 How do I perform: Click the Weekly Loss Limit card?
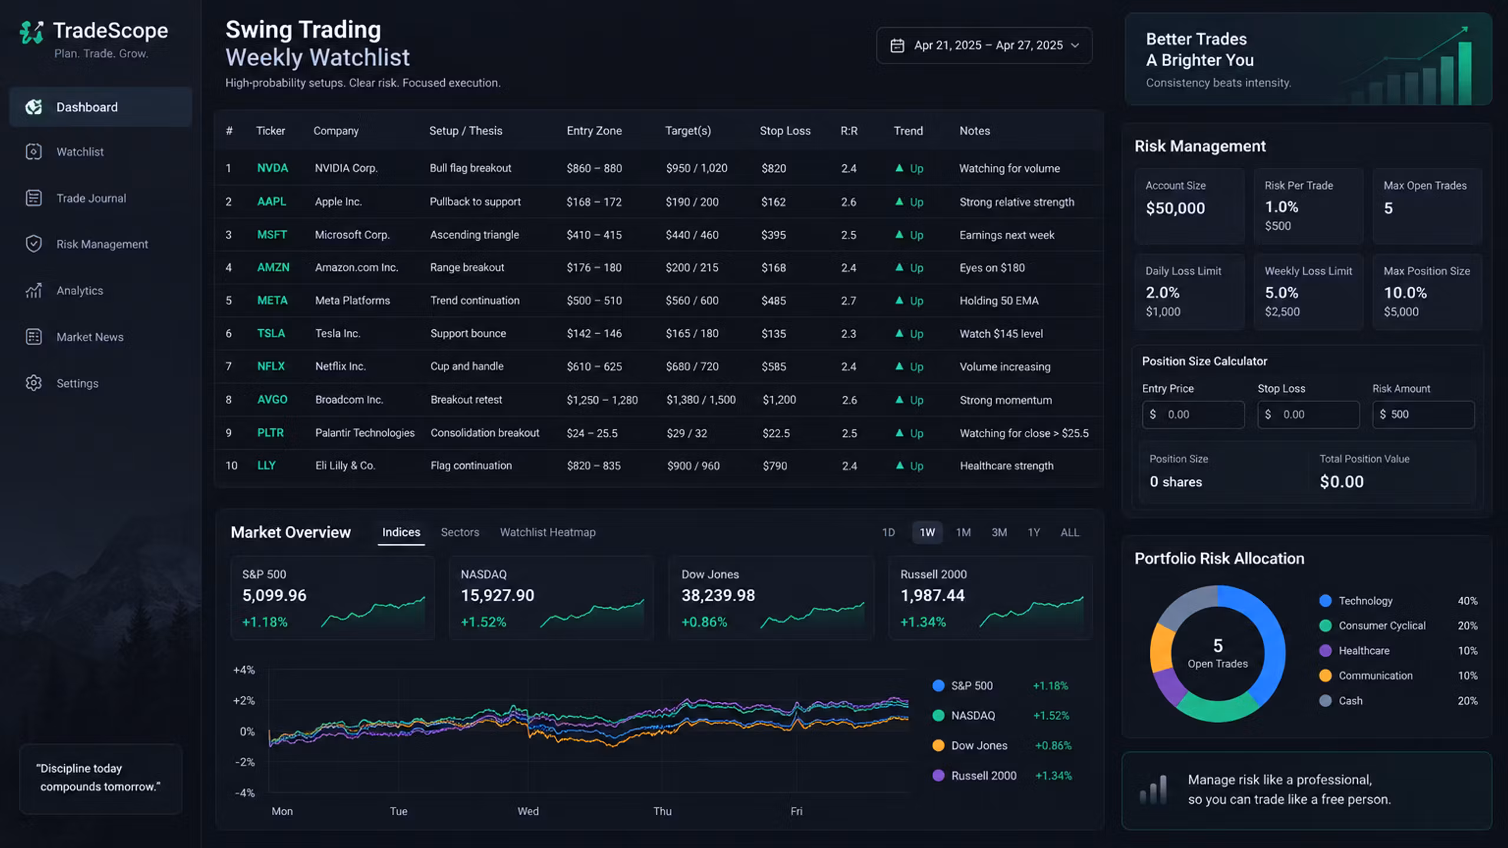click(1308, 291)
